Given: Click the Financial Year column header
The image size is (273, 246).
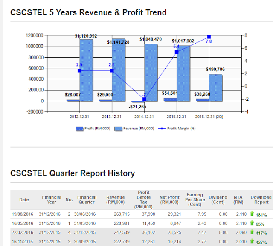Looking at the screenshot, I should click(x=52, y=199).
